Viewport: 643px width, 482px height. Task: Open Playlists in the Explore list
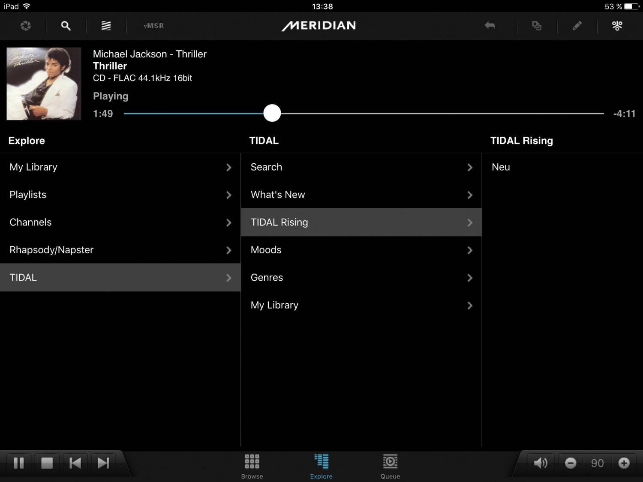pyautogui.click(x=120, y=195)
